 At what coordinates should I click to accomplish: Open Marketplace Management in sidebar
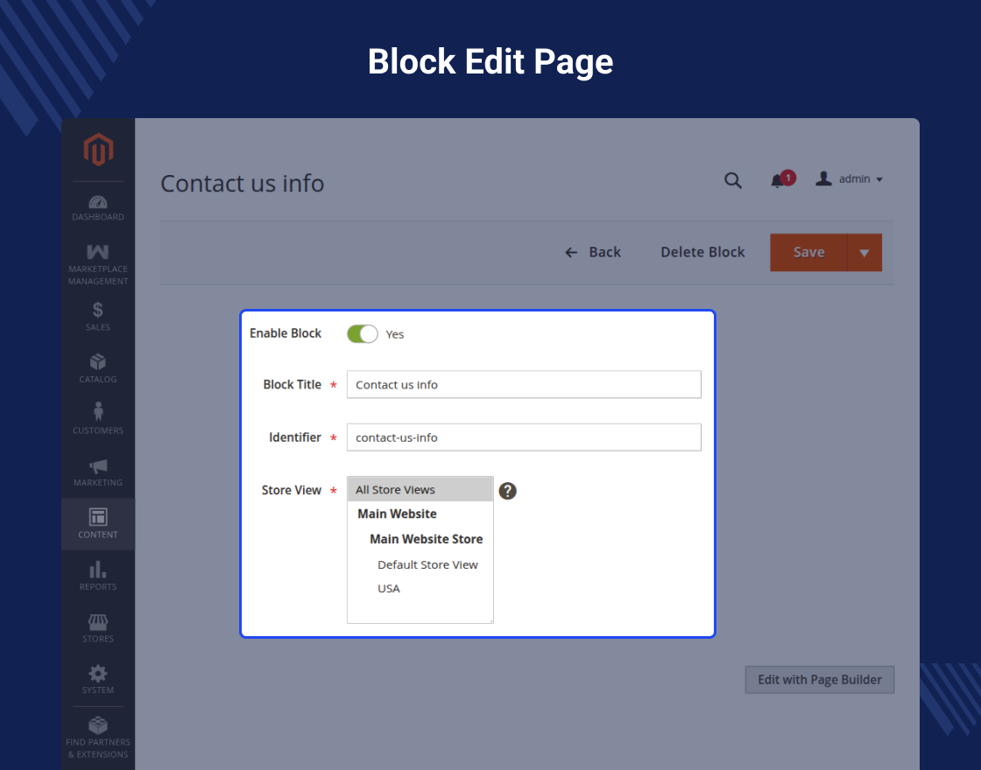pos(97,265)
